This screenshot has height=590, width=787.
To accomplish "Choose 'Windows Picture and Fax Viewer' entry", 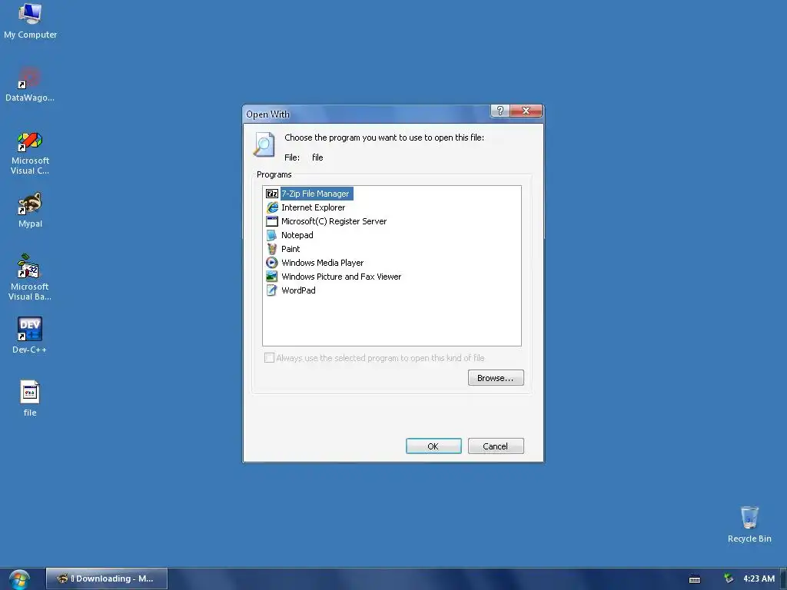I will point(341,277).
